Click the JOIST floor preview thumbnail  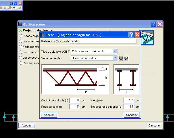coord(147,37)
